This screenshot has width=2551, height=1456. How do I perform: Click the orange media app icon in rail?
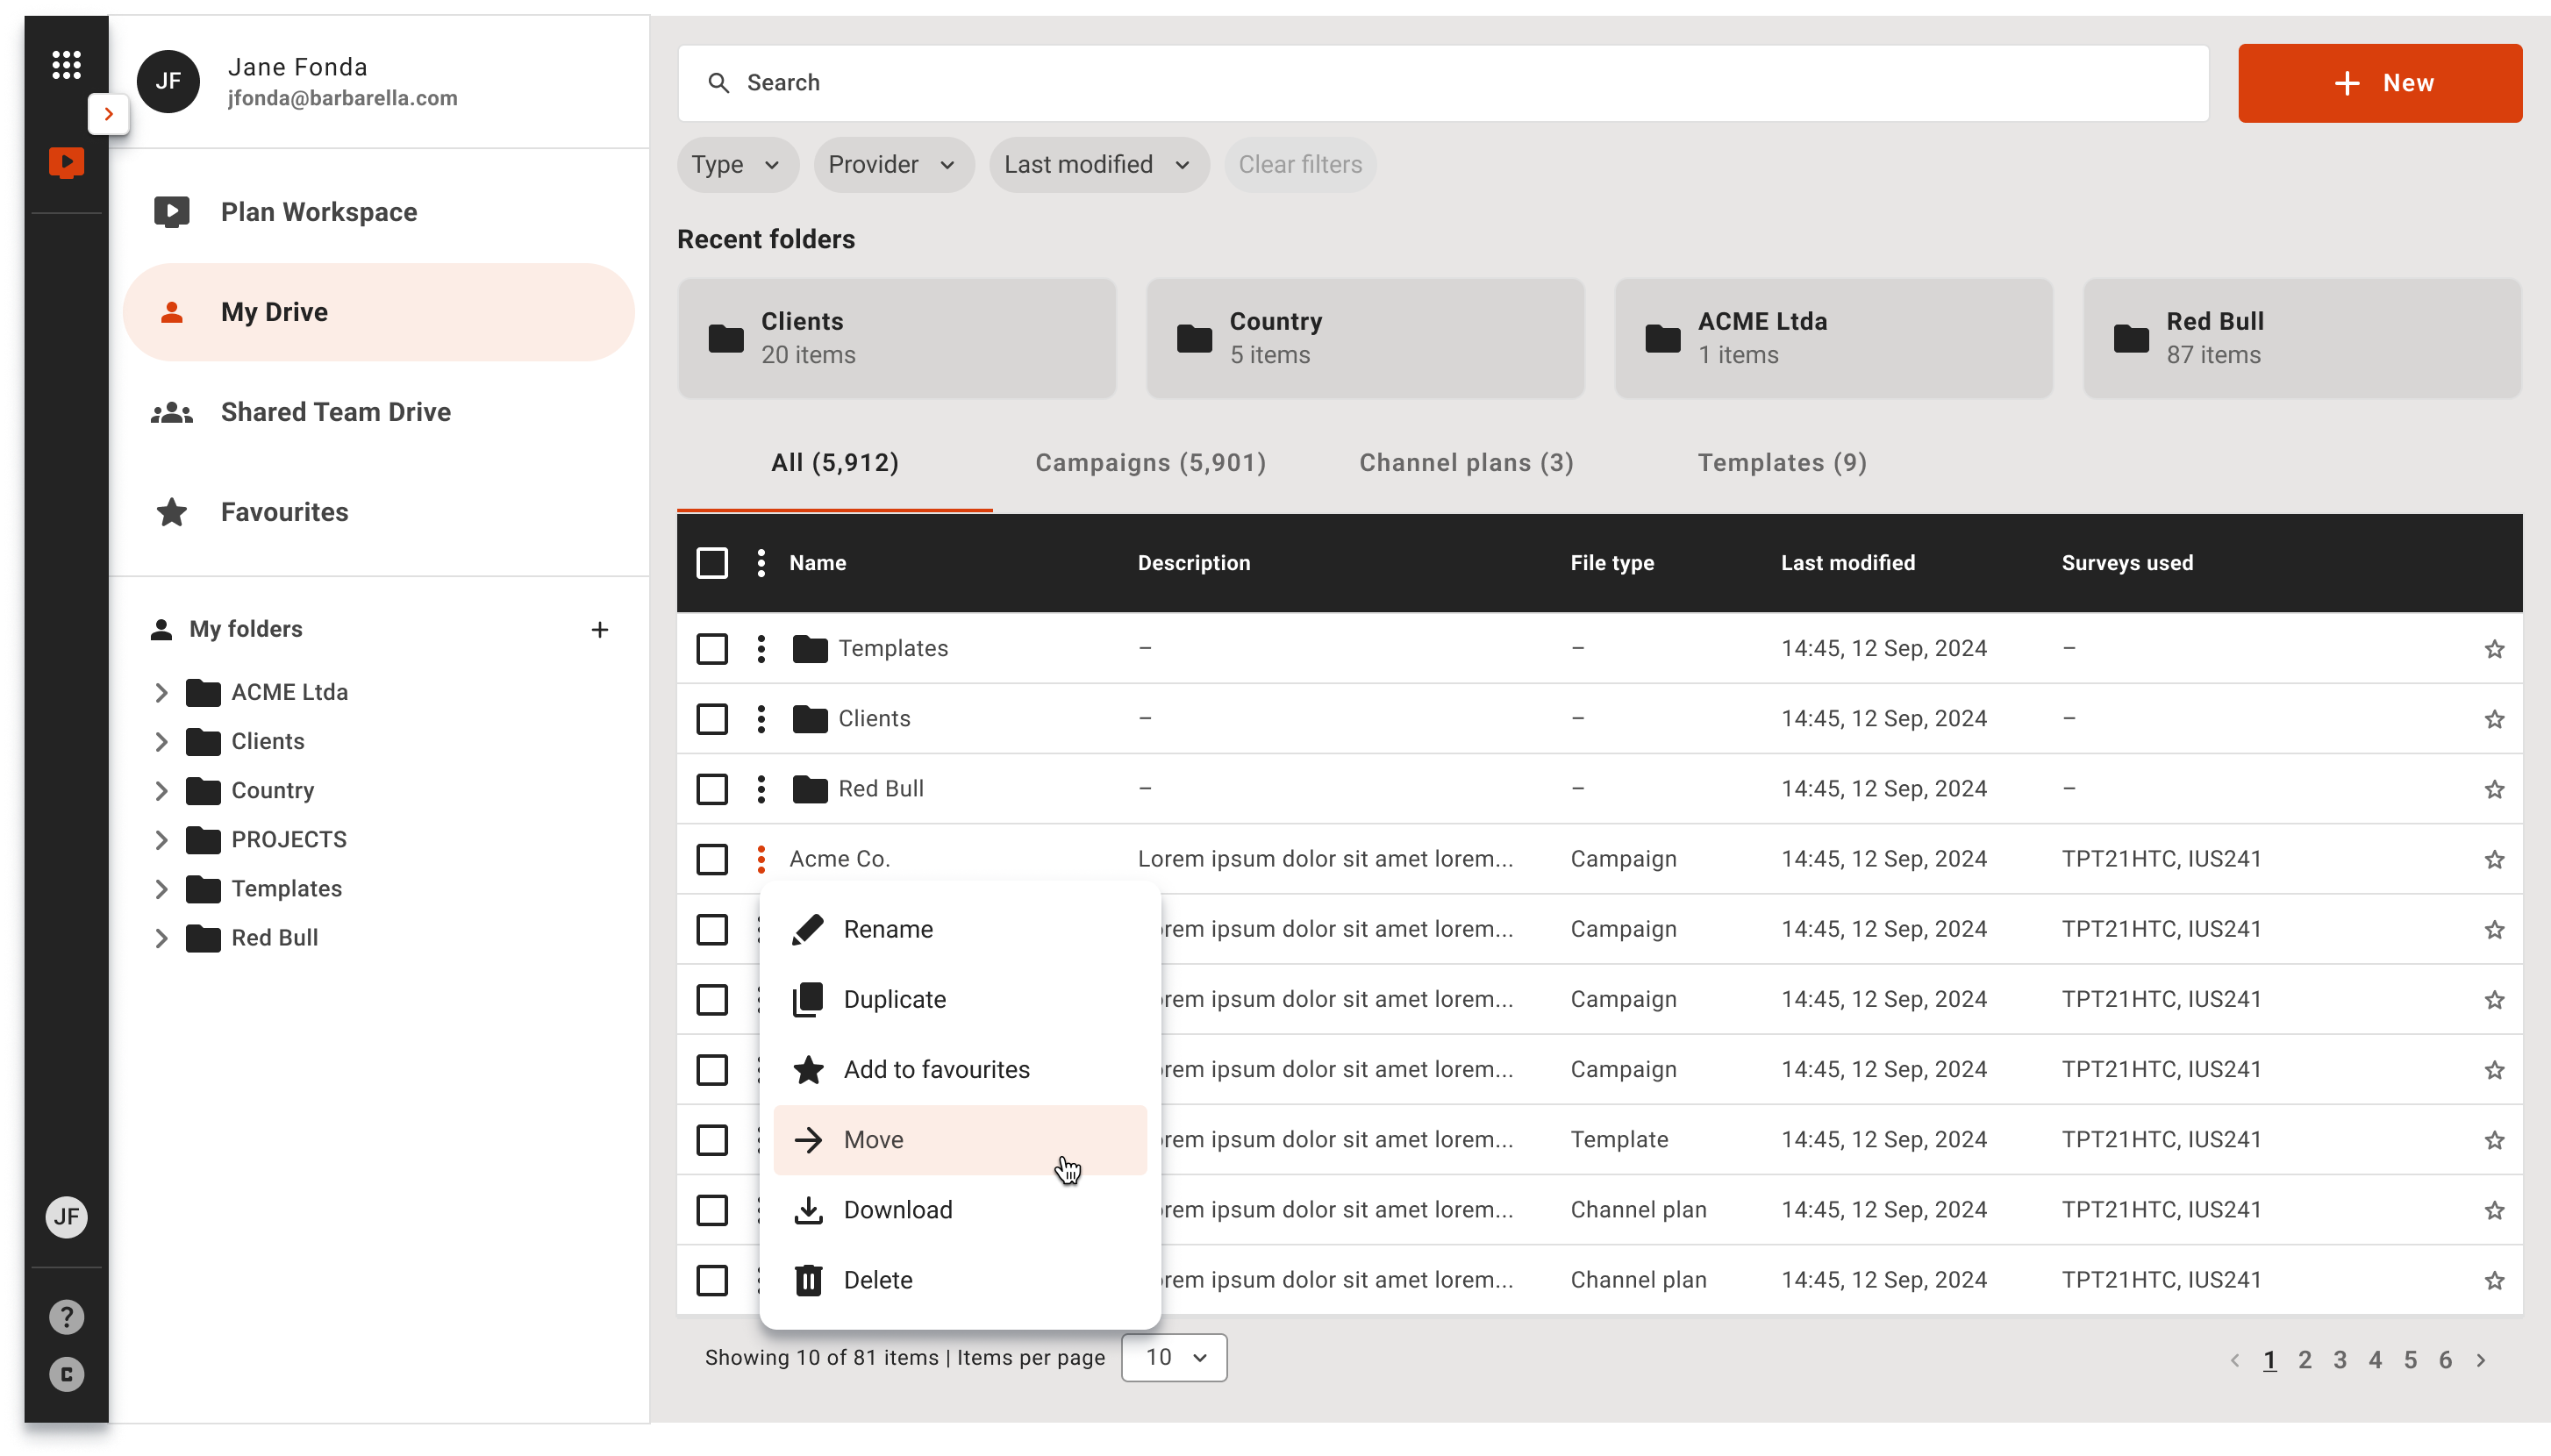click(66, 162)
